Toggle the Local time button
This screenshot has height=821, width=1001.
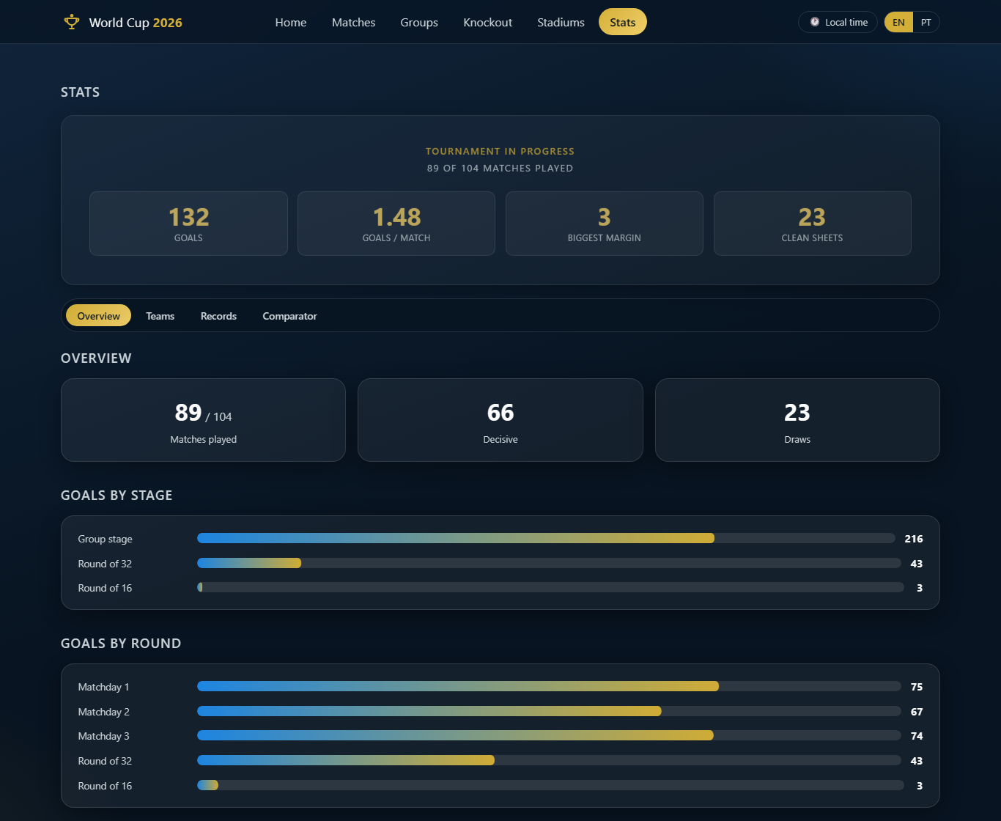(838, 22)
